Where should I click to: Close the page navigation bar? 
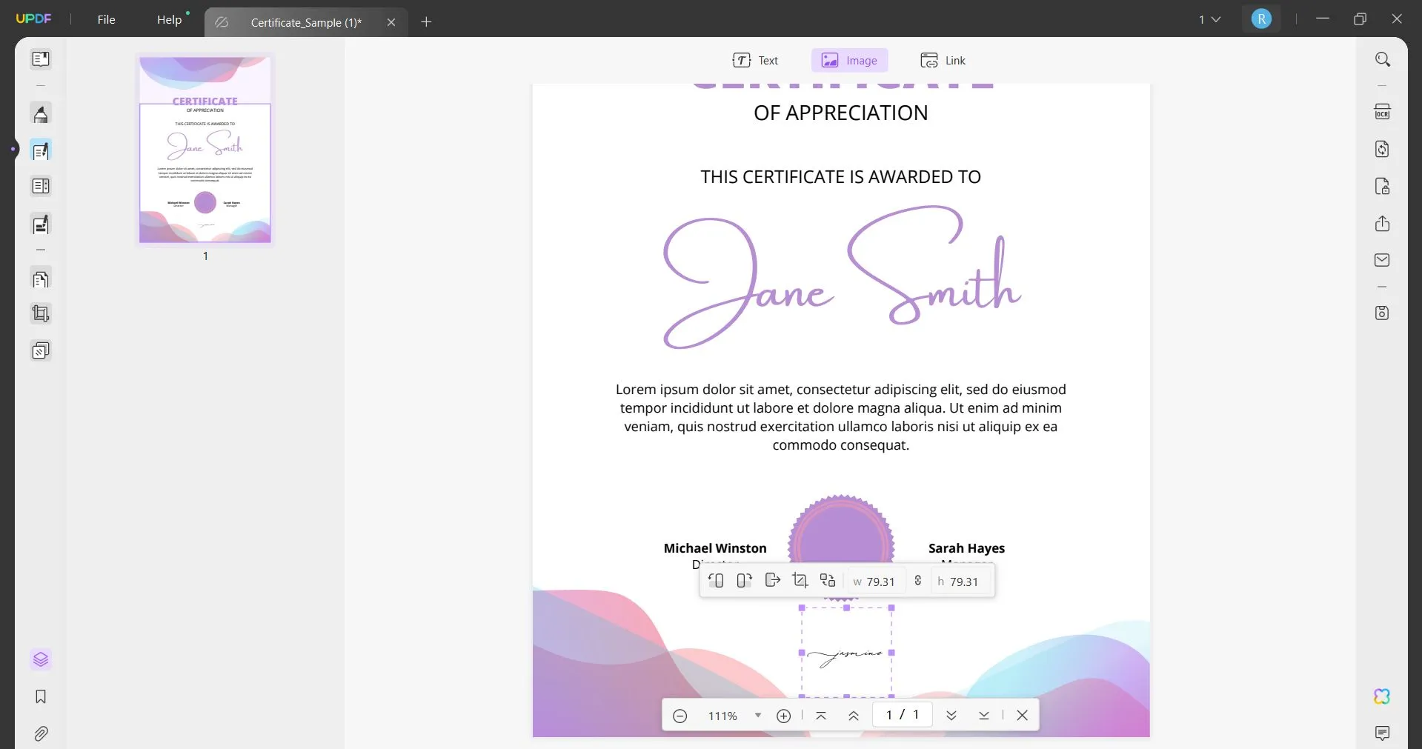1022,716
